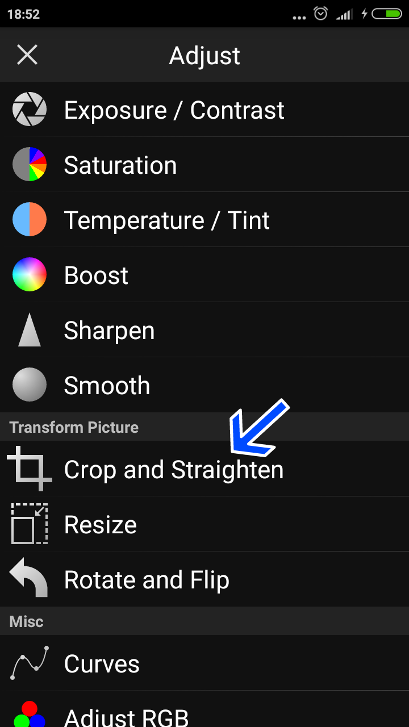Open Crop and Straighten option
The image size is (409, 727).
coord(173,470)
